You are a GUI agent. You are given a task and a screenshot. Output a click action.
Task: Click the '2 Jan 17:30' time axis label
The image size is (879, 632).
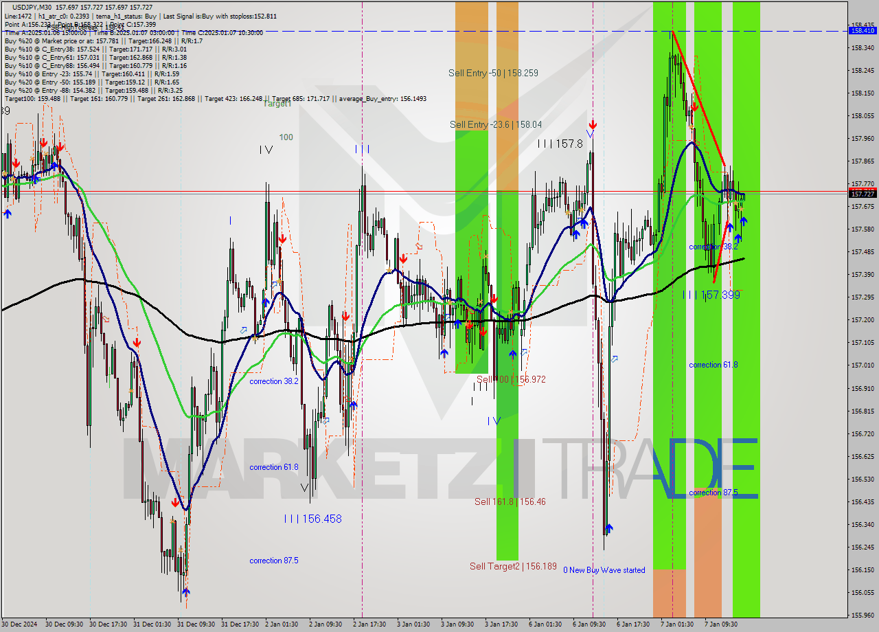(371, 624)
